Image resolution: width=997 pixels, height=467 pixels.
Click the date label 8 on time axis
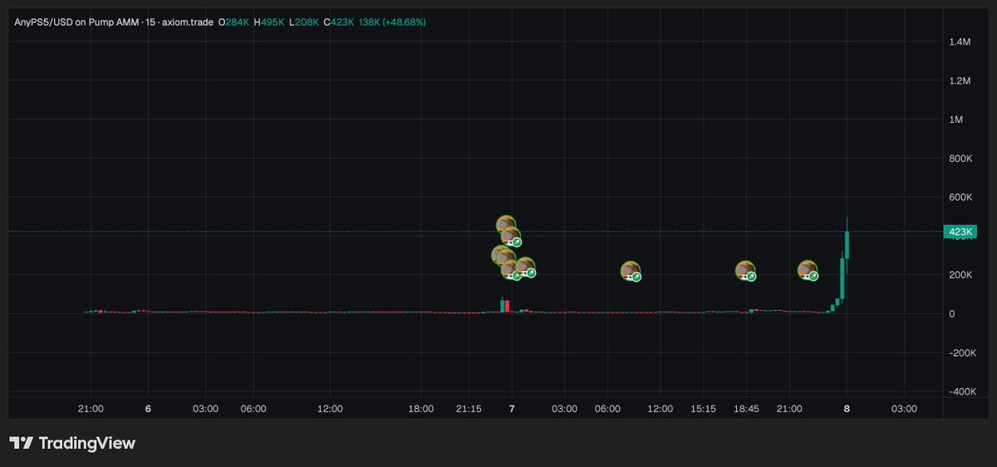coord(847,409)
